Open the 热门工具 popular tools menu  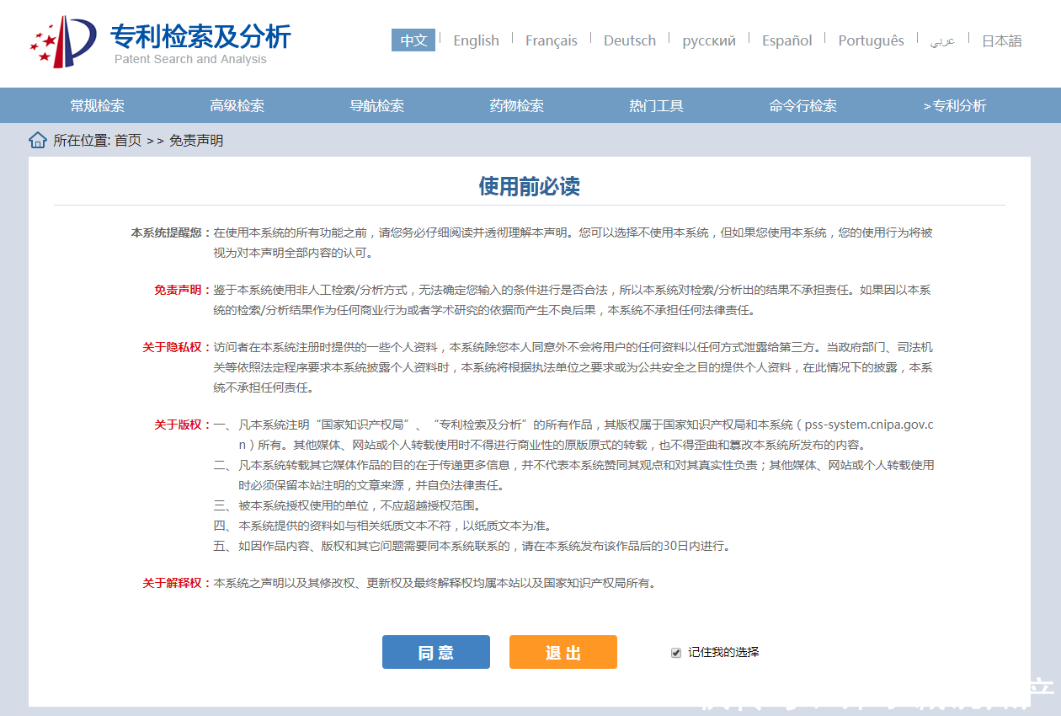(x=656, y=105)
